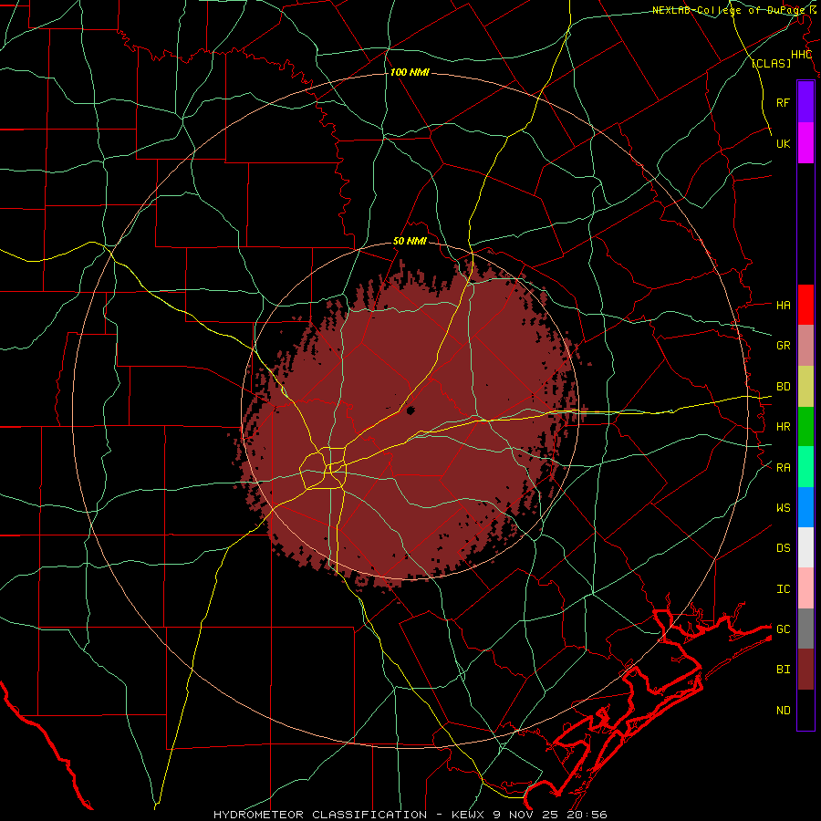
Task: Select the GR pink legend swatch
Action: (805, 346)
